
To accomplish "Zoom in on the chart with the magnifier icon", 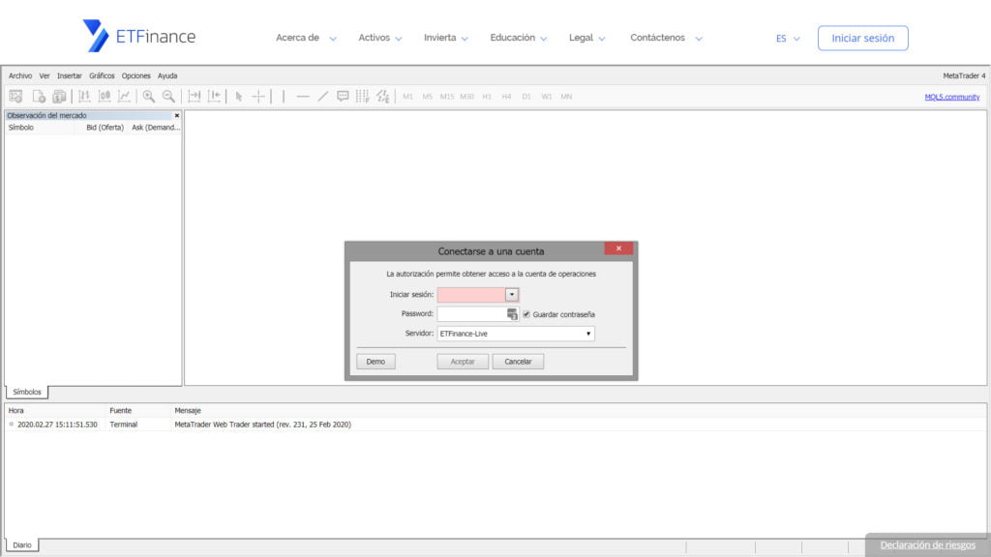I will [146, 96].
